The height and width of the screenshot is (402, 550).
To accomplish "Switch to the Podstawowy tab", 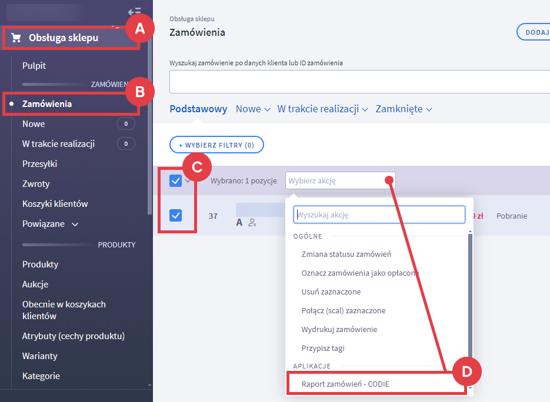I will [x=198, y=109].
